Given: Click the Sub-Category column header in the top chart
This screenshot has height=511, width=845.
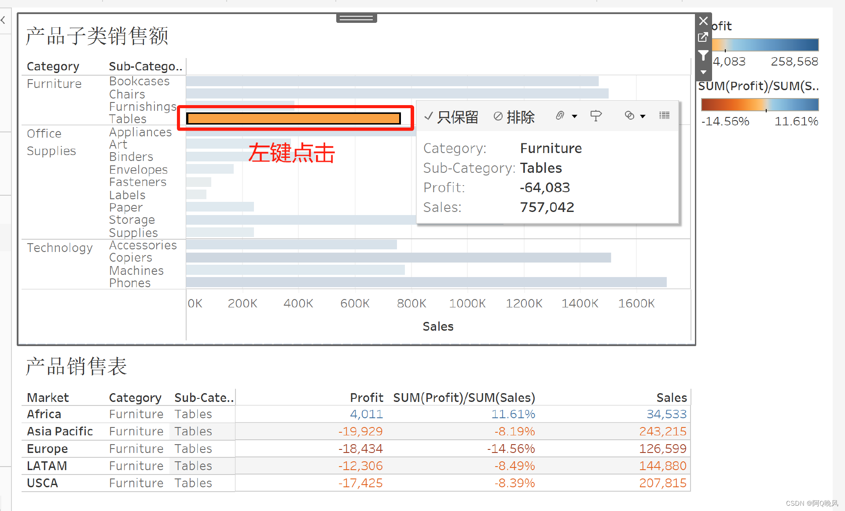Looking at the screenshot, I should click(x=145, y=66).
